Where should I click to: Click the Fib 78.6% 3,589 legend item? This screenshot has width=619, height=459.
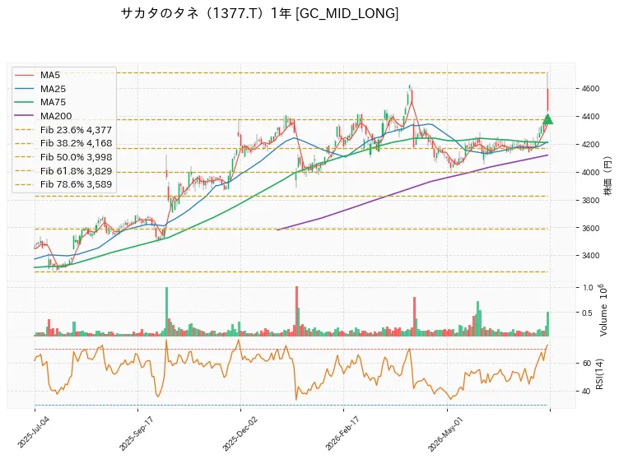click(x=63, y=184)
